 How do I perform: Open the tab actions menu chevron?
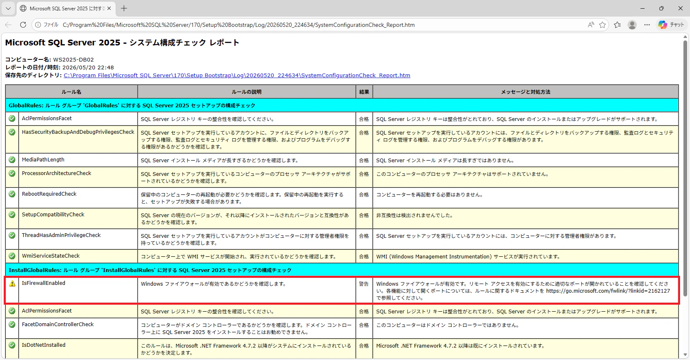pos(8,8)
